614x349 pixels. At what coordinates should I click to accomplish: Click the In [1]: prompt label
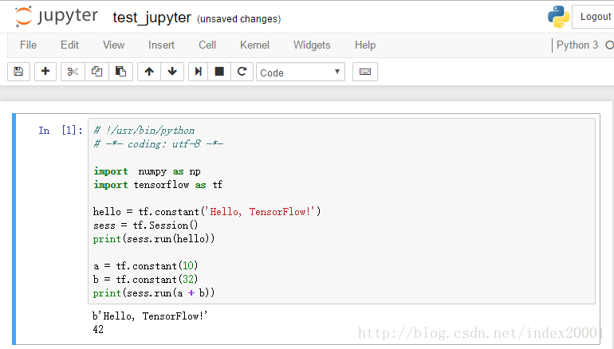[x=61, y=131]
